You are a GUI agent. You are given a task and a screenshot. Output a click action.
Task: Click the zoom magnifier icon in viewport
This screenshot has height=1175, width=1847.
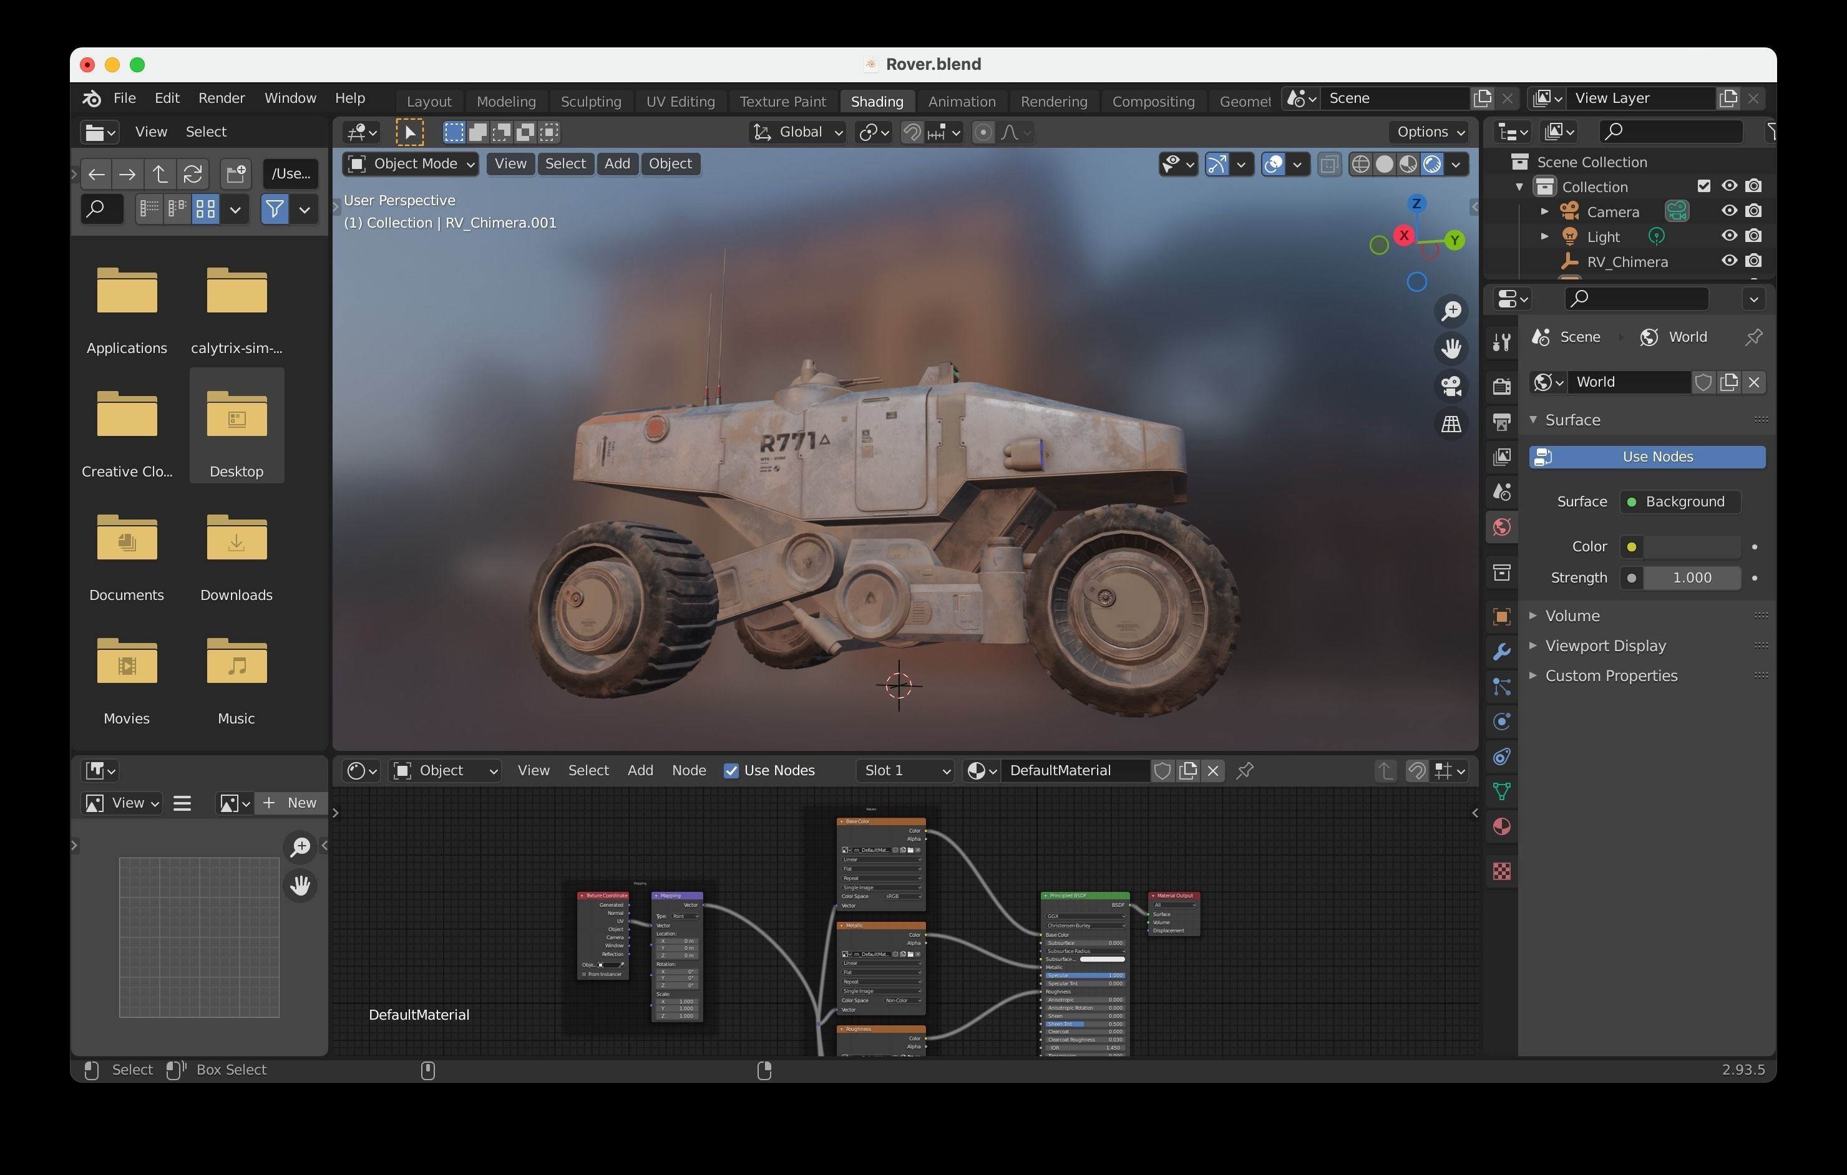click(1450, 311)
